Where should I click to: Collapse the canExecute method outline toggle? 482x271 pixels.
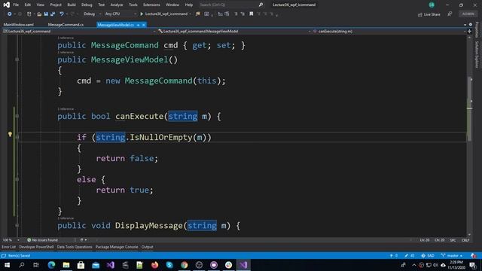[17, 116]
